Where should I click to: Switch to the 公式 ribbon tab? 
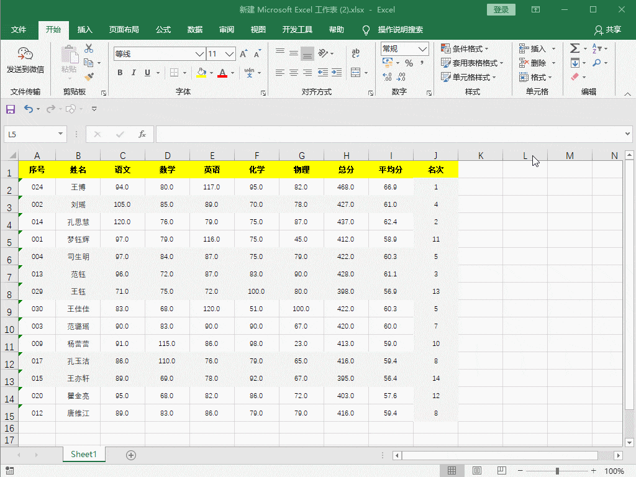pyautogui.click(x=163, y=30)
